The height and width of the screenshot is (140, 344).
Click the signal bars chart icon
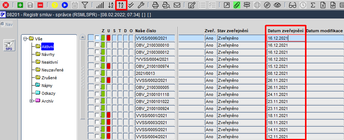tap(100, 5)
